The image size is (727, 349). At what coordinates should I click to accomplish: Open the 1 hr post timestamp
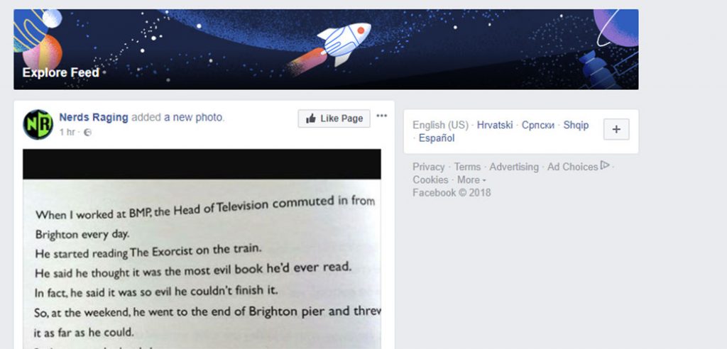[67, 133]
